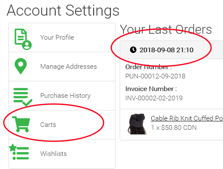Click the Purchase History checklist icon
223x169 pixels.
(x=23, y=97)
